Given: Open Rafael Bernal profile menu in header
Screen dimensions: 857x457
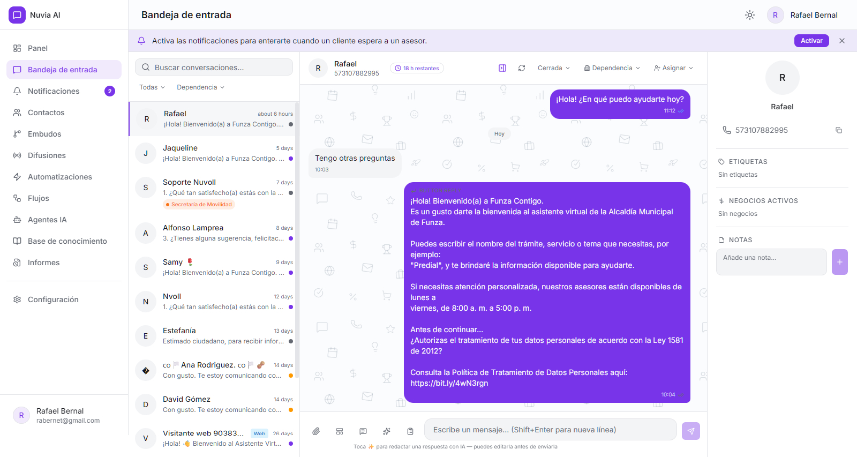Looking at the screenshot, I should click(x=803, y=15).
